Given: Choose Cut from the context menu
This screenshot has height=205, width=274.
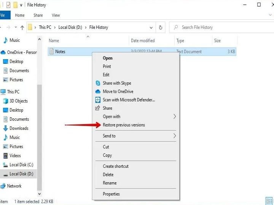Looking at the screenshot, I should point(136,147).
